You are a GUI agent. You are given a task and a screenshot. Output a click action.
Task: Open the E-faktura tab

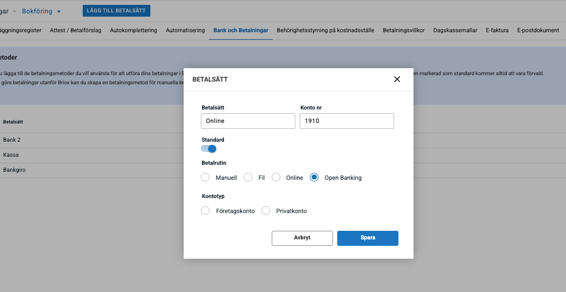click(x=497, y=31)
